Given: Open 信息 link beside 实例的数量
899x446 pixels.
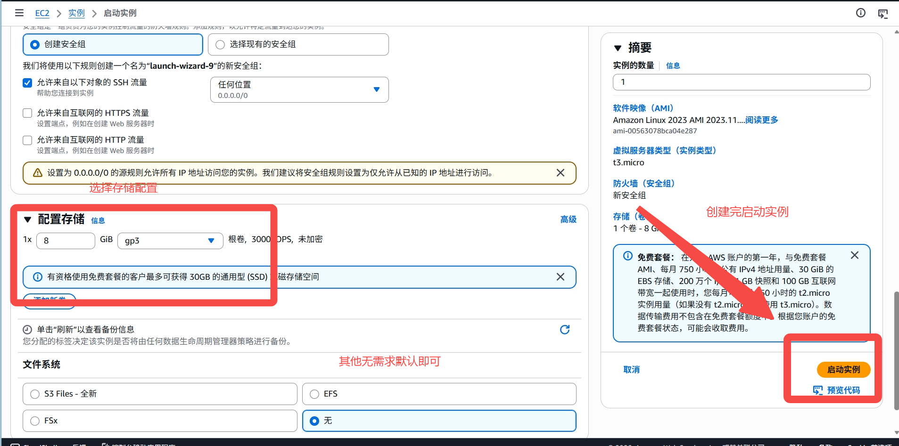Looking at the screenshot, I should coord(673,66).
